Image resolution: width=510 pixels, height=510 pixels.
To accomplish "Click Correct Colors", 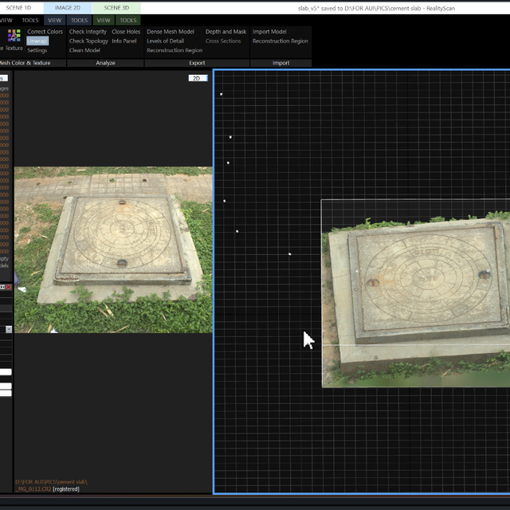I will (45, 32).
